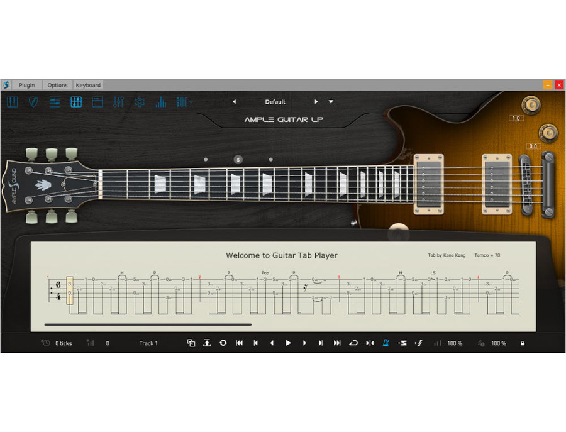Image resolution: width=566 pixels, height=432 pixels.
Task: Click the export tab upload icon
Action: (207, 343)
